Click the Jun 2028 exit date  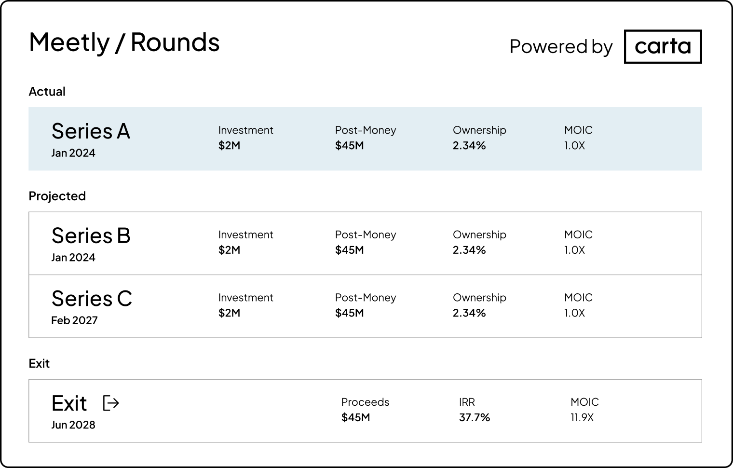pos(73,425)
